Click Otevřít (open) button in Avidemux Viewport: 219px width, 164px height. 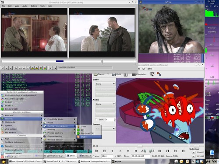(x=99, y=74)
